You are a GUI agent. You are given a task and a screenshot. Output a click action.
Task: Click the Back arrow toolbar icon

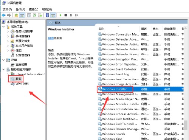[4, 16]
